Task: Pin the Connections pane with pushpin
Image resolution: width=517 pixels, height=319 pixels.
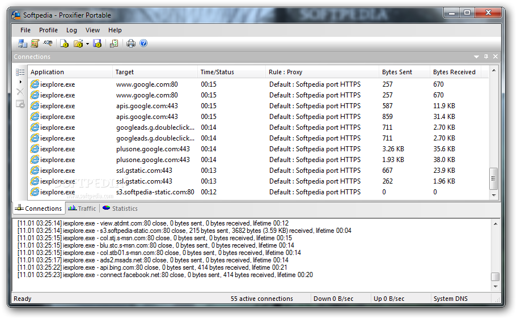Action: click(x=486, y=57)
